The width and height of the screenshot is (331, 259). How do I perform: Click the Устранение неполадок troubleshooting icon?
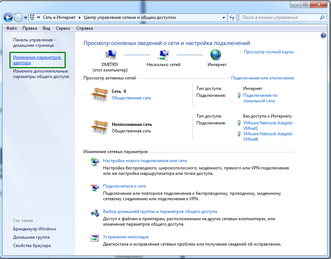[95, 238]
